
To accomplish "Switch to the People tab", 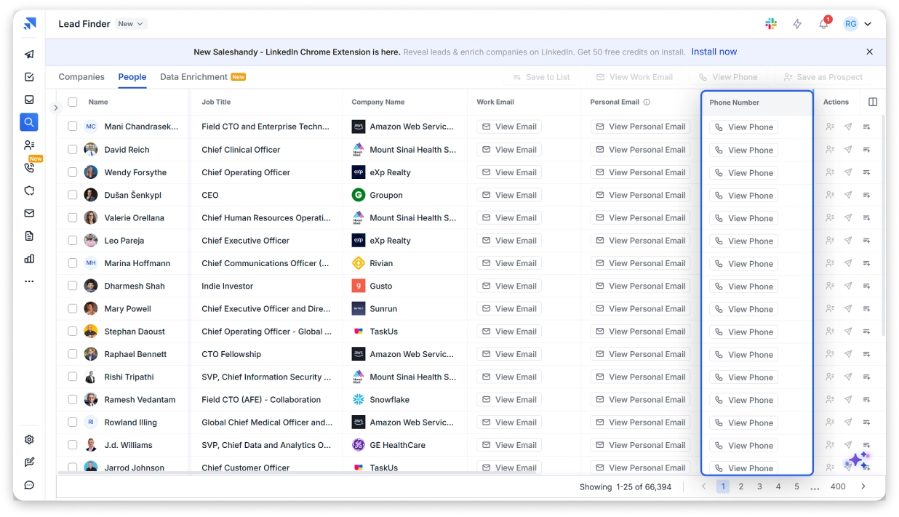I will point(132,76).
